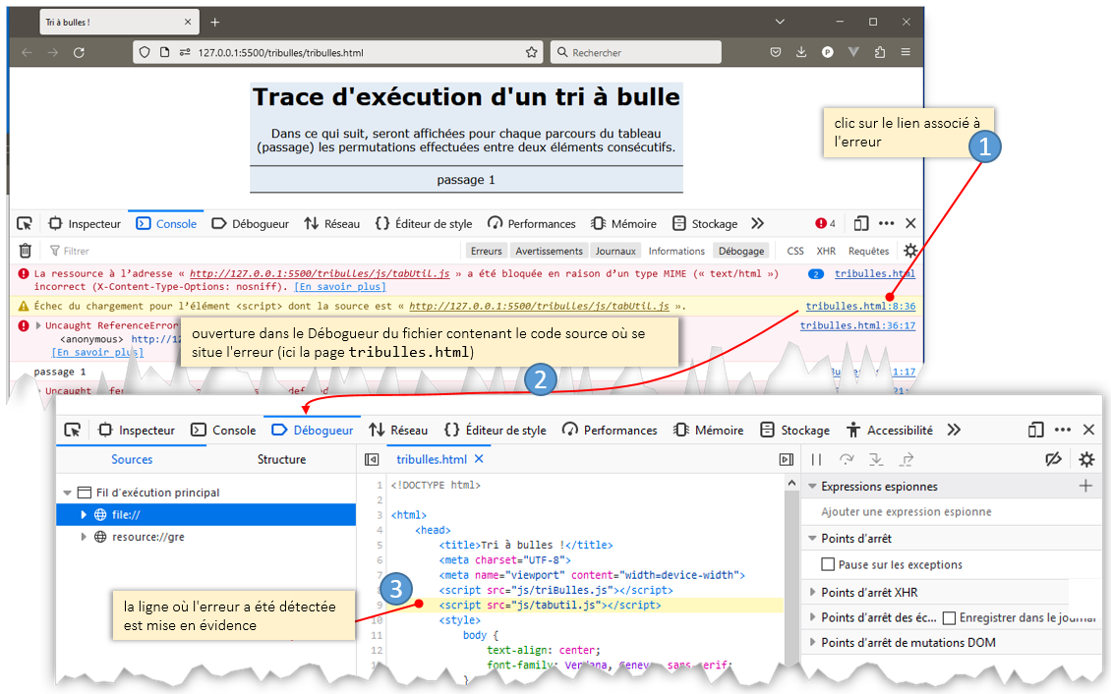
Task: Collapse Expressions espionnes section
Action: 812,487
